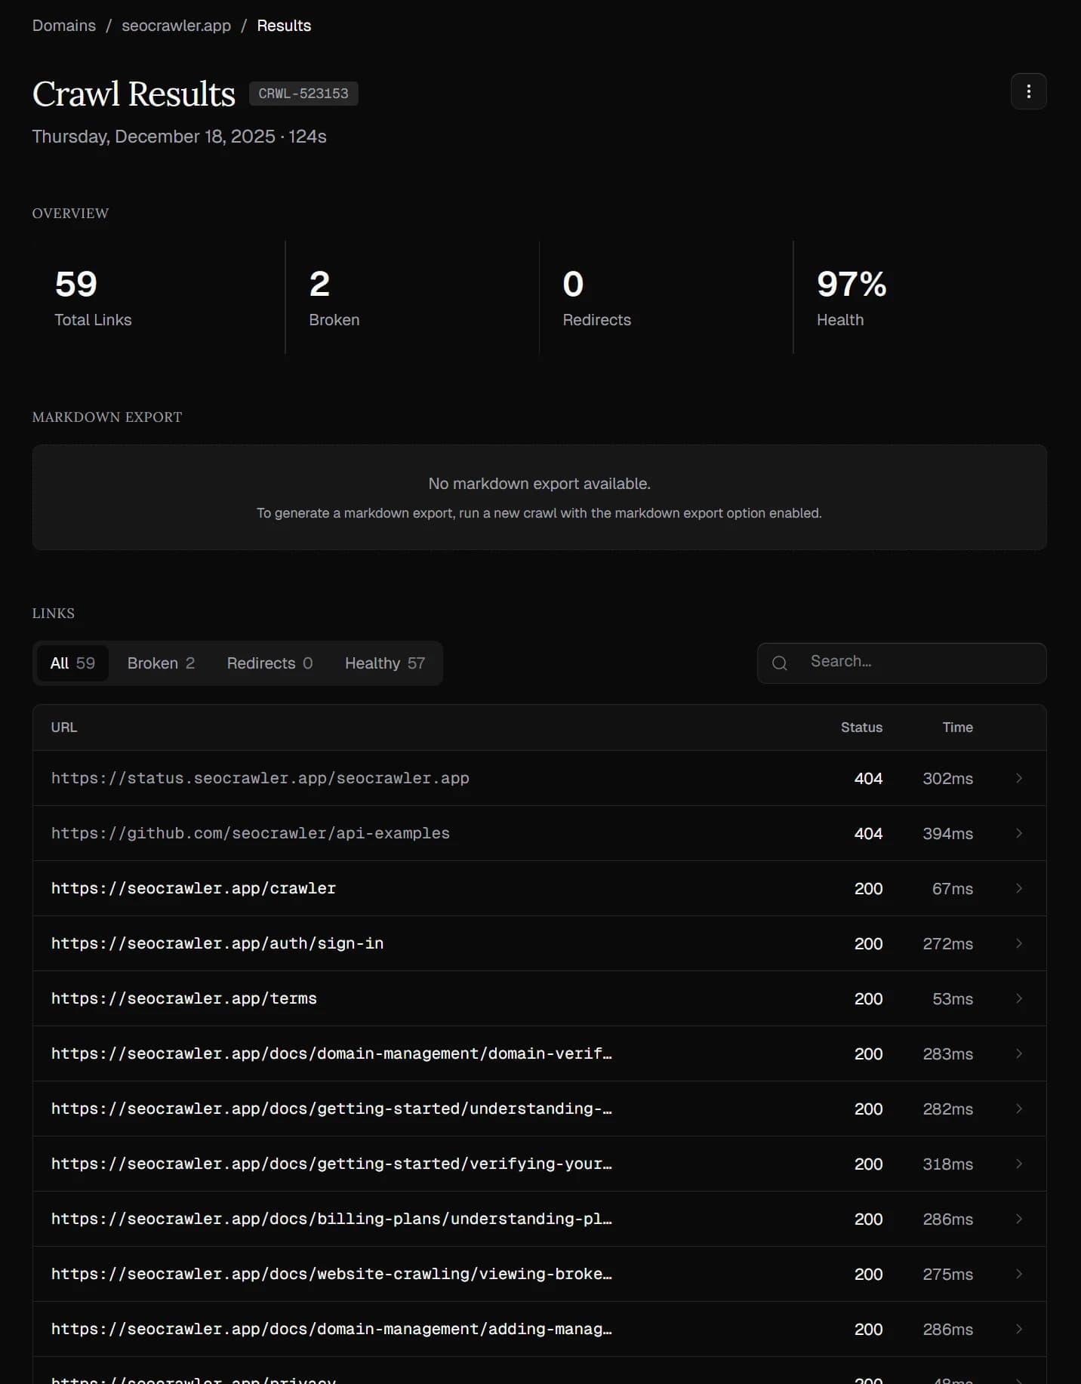Switch to the Redirects 0 tab
1081x1384 pixels.
click(269, 663)
